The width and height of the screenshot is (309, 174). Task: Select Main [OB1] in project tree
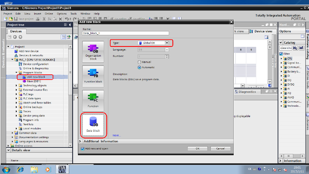coord(34,81)
